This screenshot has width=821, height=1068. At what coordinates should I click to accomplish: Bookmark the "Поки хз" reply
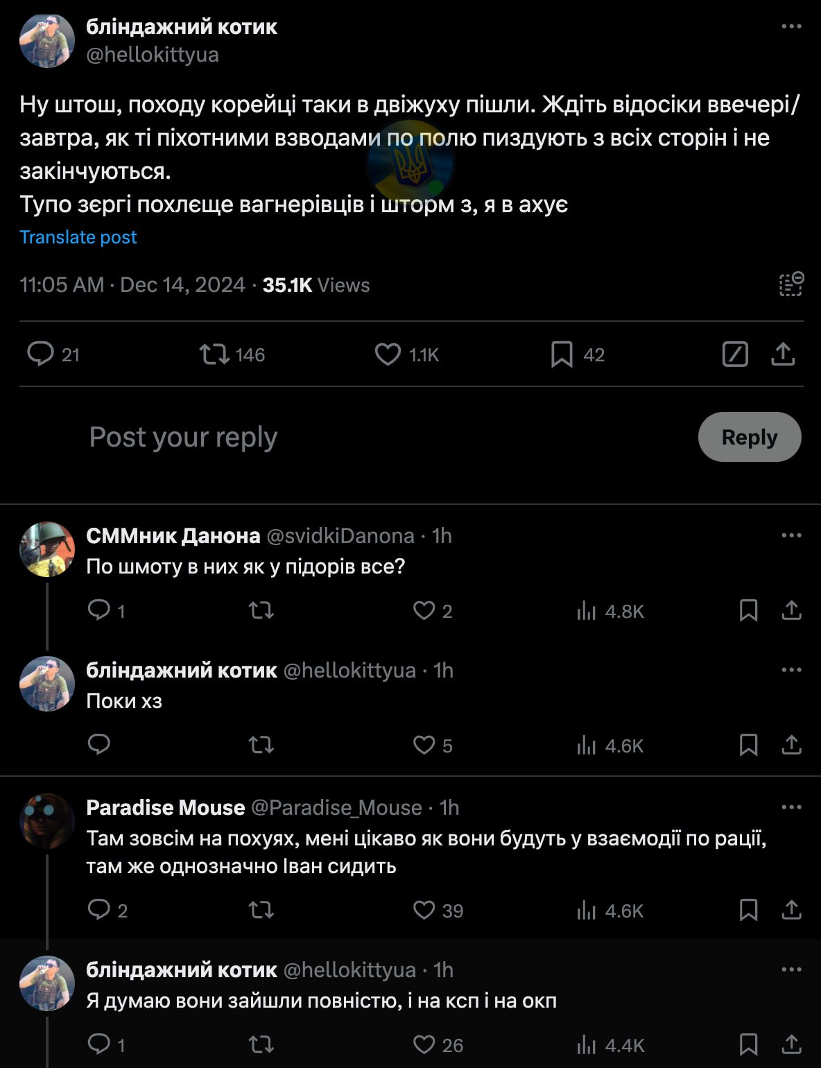(748, 746)
